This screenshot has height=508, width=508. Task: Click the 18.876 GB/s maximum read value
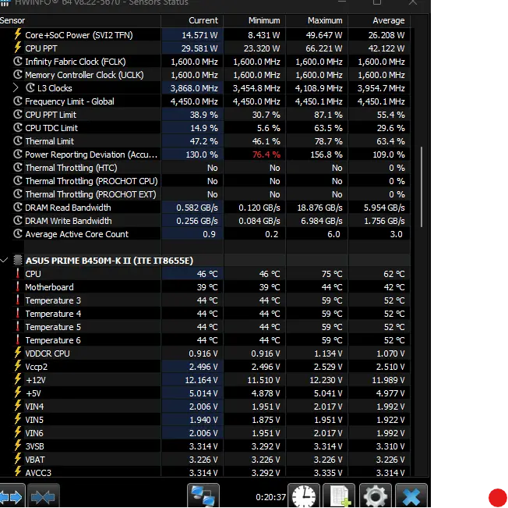pyautogui.click(x=319, y=208)
